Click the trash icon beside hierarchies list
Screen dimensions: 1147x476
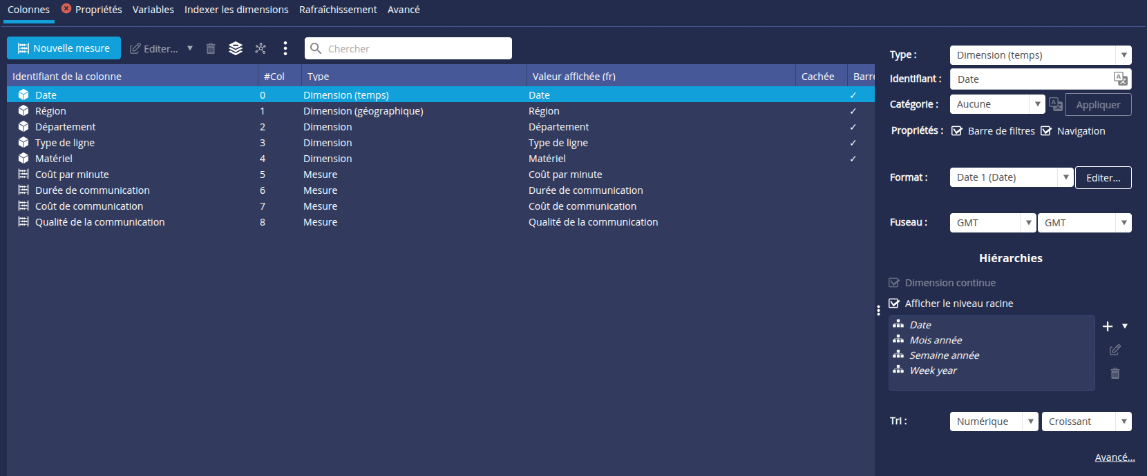[x=1115, y=373]
